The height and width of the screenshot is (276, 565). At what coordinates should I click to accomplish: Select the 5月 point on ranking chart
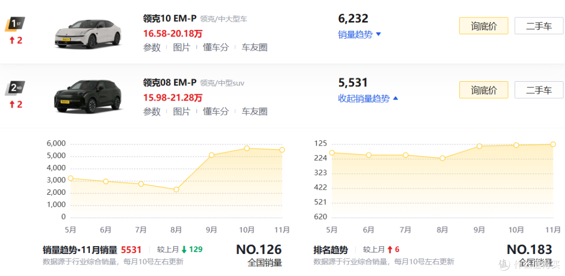point(332,153)
